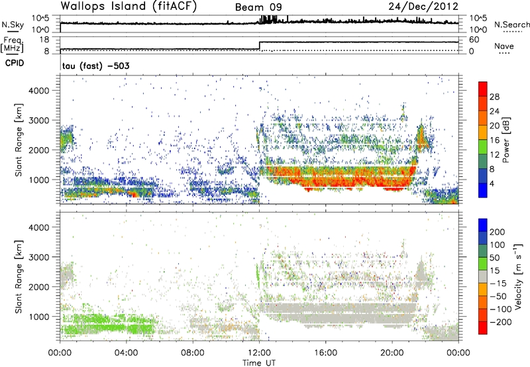The image size is (530, 367).
Task: Click the '28' label on Power color bar
Action: [x=494, y=97]
